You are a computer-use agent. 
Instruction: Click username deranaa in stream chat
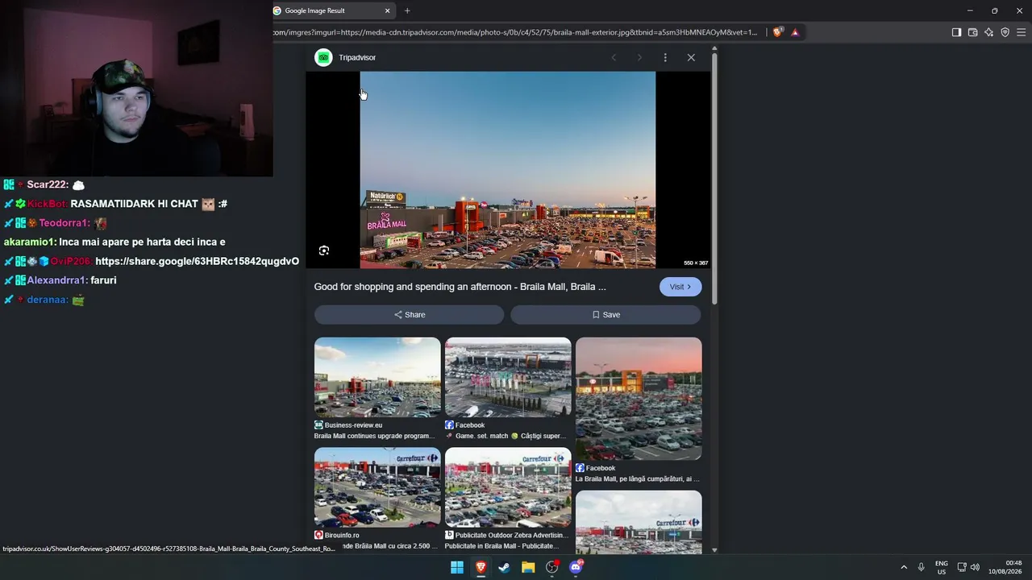pyautogui.click(x=46, y=300)
